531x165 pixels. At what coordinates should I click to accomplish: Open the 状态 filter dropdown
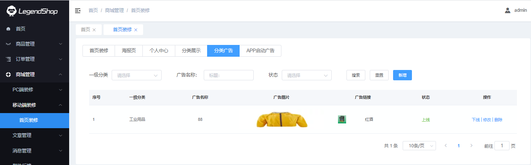tap(307, 75)
